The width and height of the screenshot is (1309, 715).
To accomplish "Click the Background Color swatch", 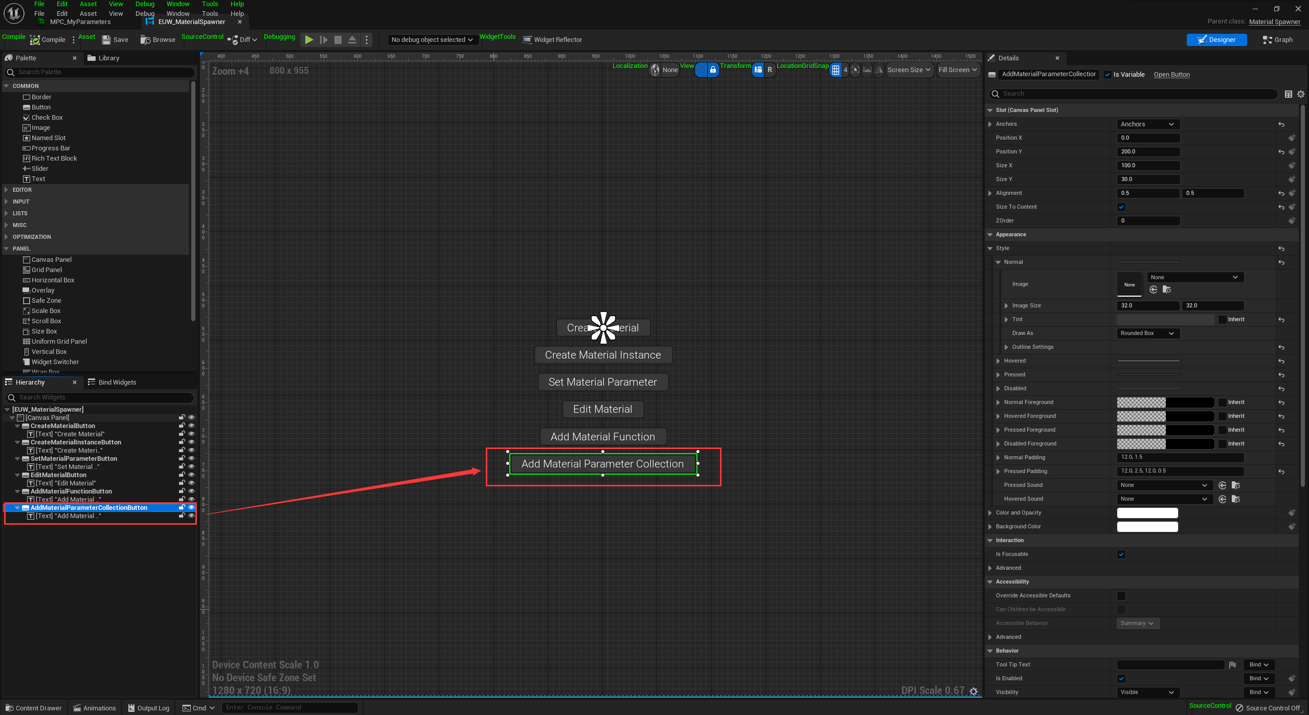I will [x=1147, y=527].
